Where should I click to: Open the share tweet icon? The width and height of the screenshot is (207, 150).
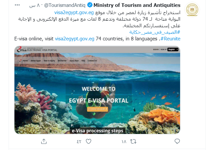(x=44, y=141)
